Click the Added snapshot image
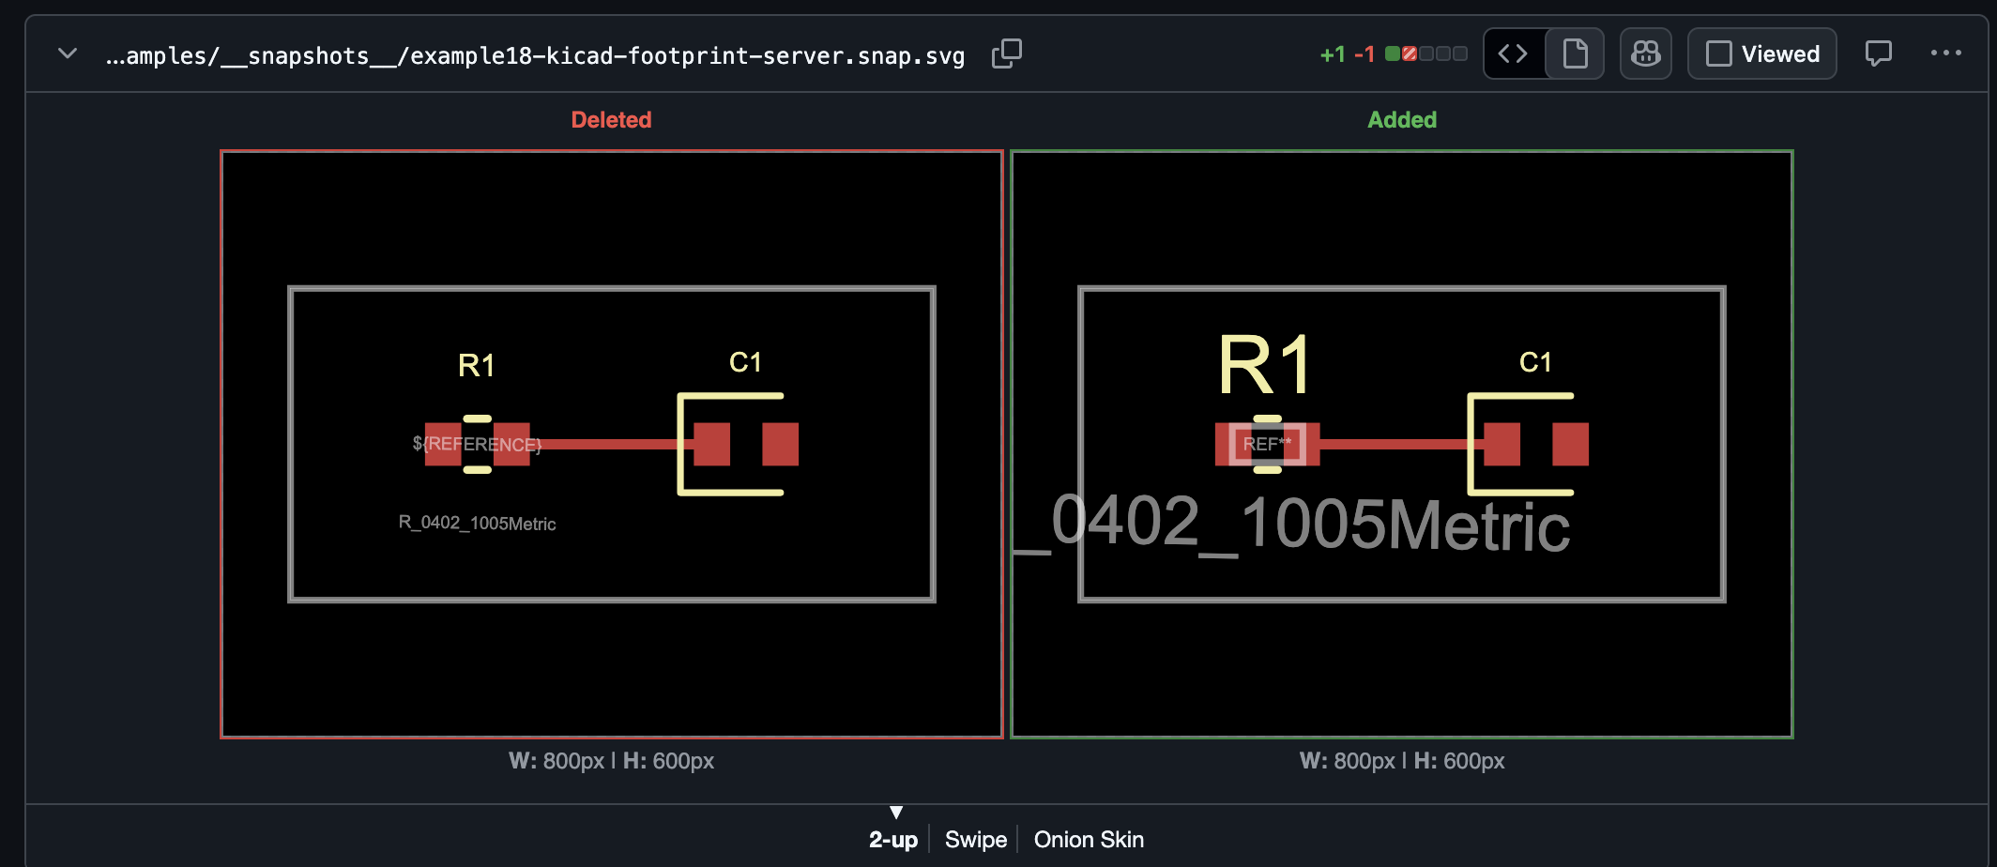Screen dimensions: 1997x867 (x=1402, y=444)
